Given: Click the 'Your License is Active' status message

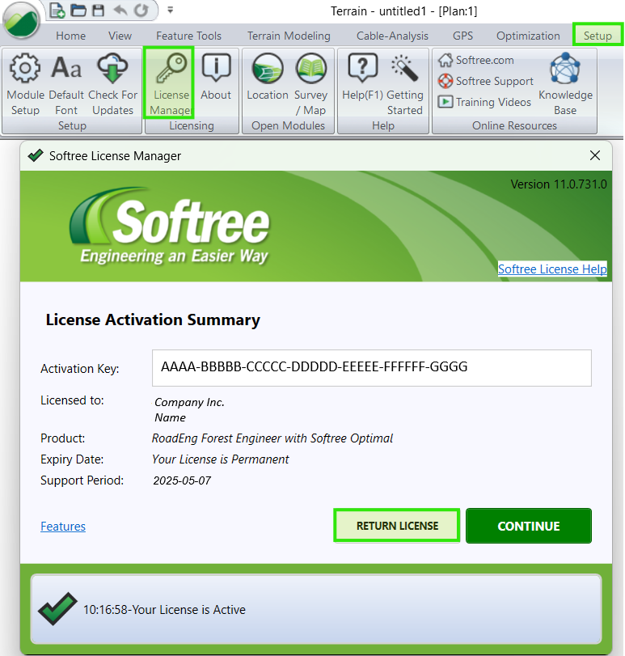Looking at the screenshot, I should (164, 610).
